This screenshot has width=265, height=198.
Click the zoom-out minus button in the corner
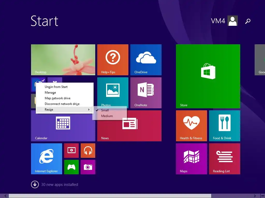(x=263, y=196)
